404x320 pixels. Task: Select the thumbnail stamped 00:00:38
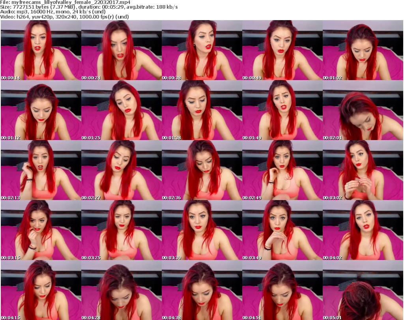(x=202, y=50)
